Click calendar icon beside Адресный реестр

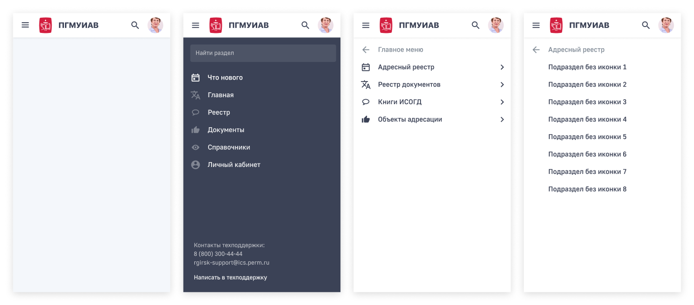pos(365,67)
